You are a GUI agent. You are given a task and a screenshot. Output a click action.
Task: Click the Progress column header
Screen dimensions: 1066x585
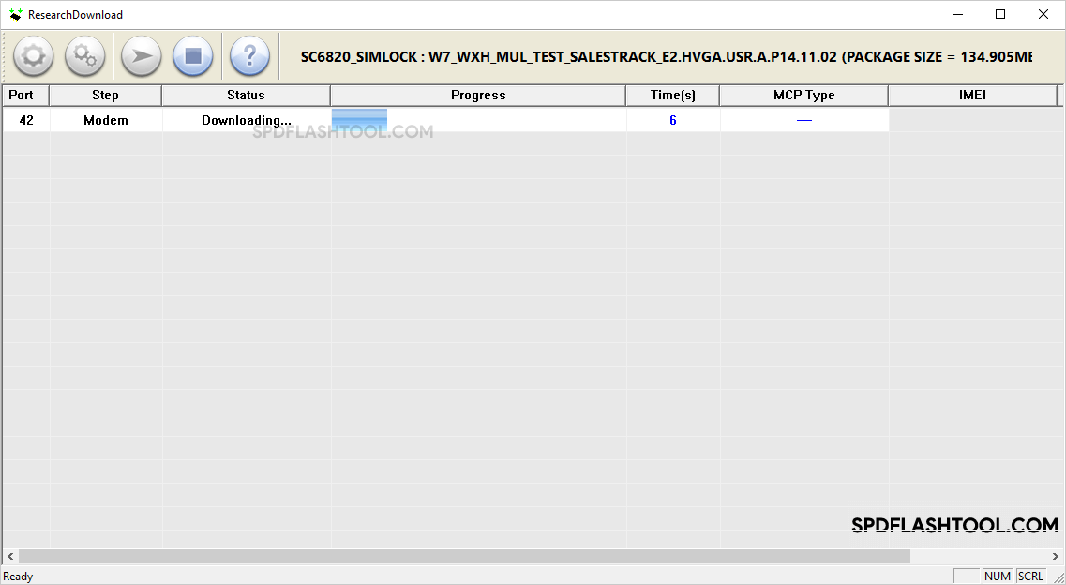click(478, 95)
